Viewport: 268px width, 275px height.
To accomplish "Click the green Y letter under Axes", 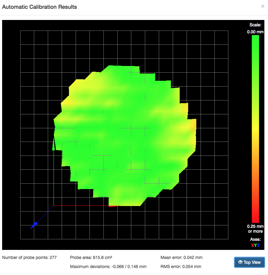I will (255, 245).
